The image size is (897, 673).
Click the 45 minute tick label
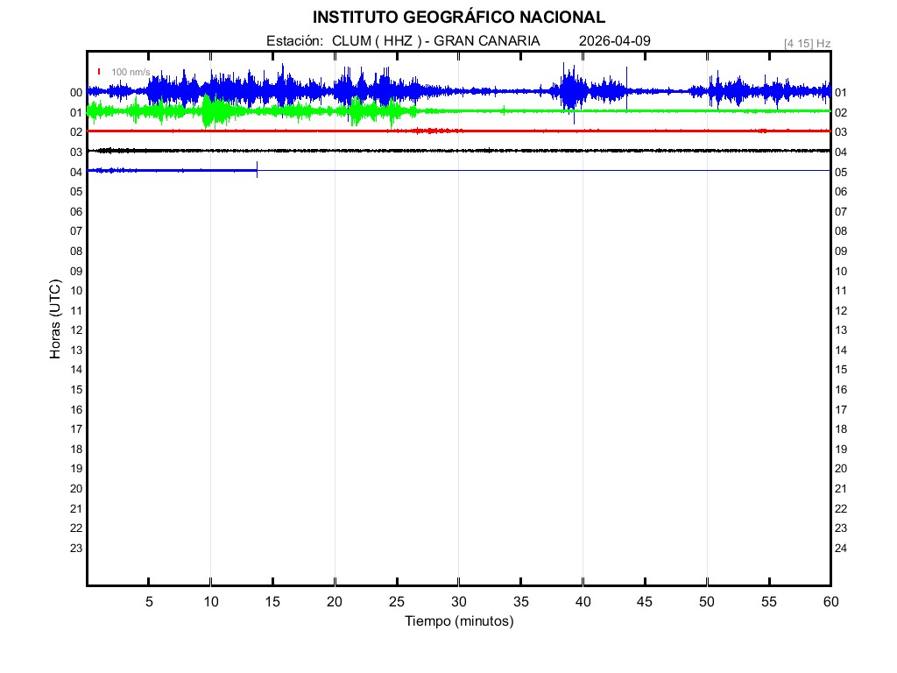644,602
